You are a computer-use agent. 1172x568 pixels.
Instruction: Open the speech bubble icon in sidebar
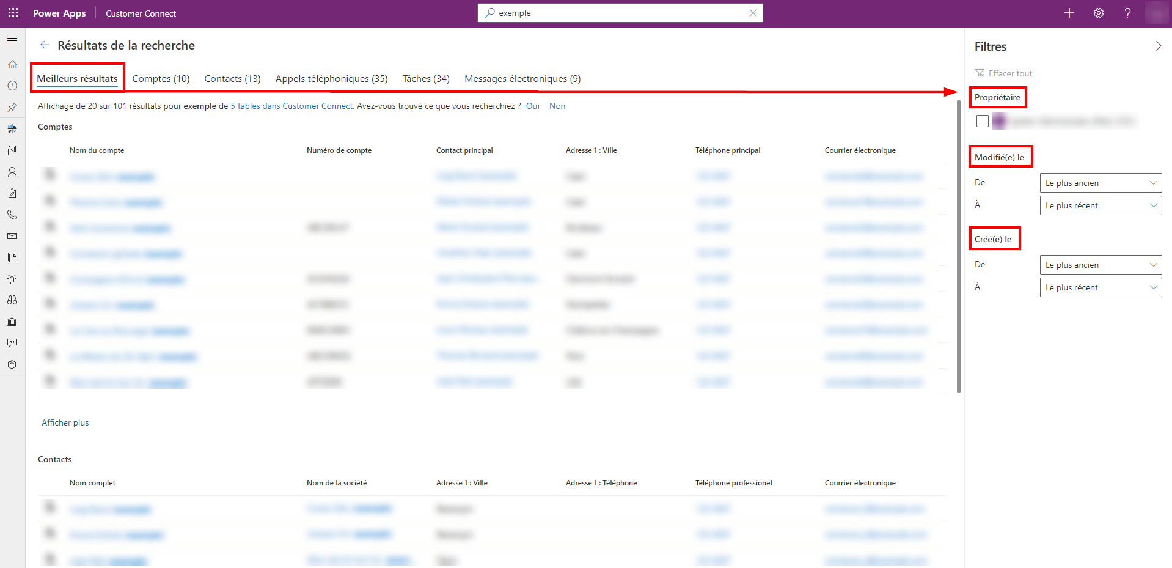[x=12, y=343]
